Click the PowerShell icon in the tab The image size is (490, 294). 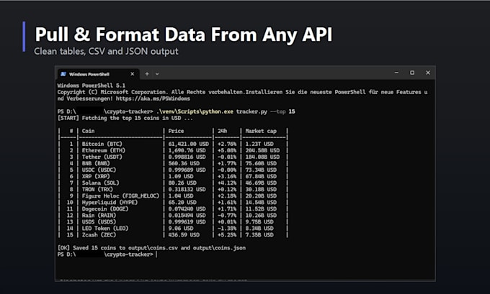(63, 74)
